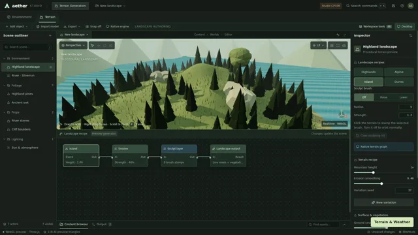Open the Export dropdown
Screen dimensions: 418x235
pyautogui.click(x=72, y=26)
